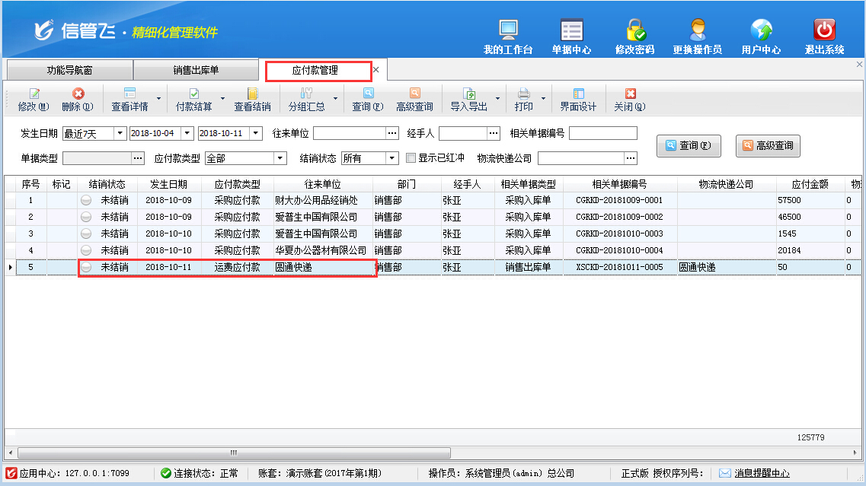866x486 pixels.
Task: Open 单据中心 icon
Action: (571, 31)
